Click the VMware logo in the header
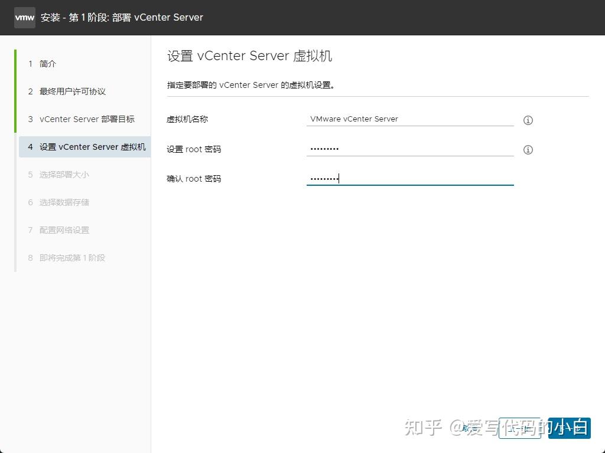This screenshot has width=605, height=453. point(25,17)
